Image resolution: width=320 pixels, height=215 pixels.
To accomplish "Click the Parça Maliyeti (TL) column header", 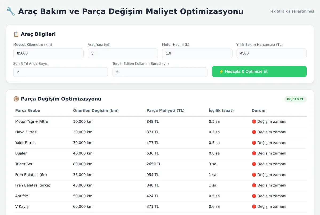I will [166, 110].
